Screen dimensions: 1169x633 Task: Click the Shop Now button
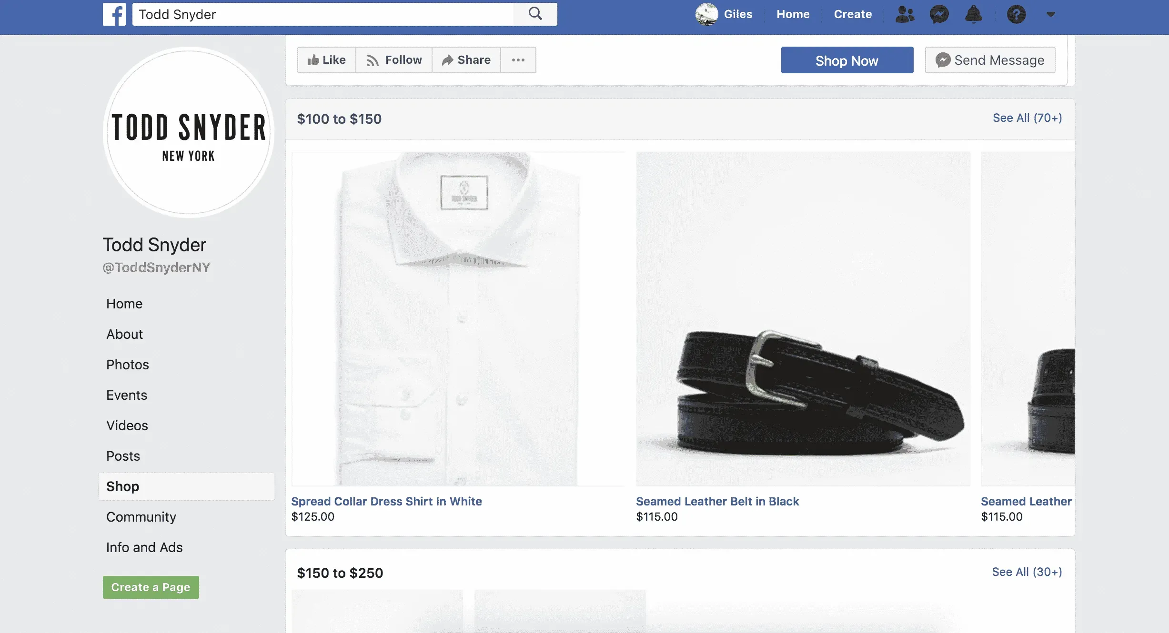(x=847, y=60)
